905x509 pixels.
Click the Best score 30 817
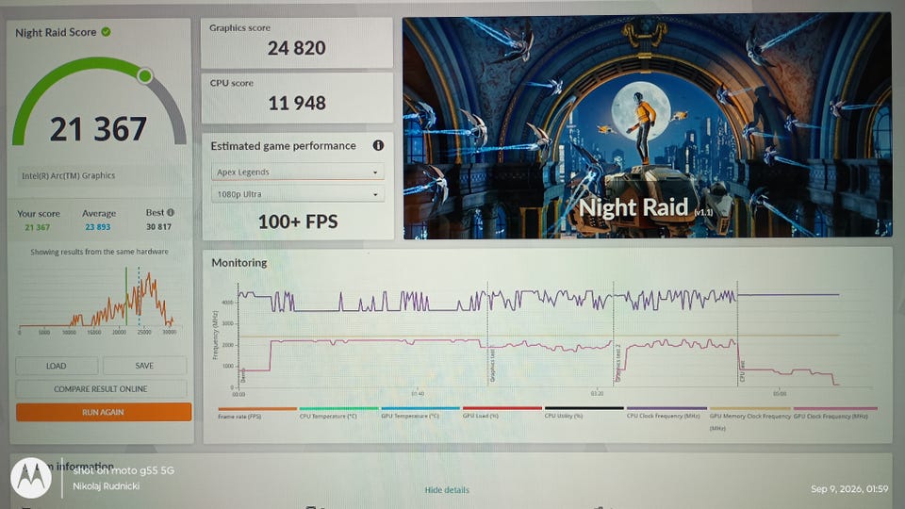158,227
